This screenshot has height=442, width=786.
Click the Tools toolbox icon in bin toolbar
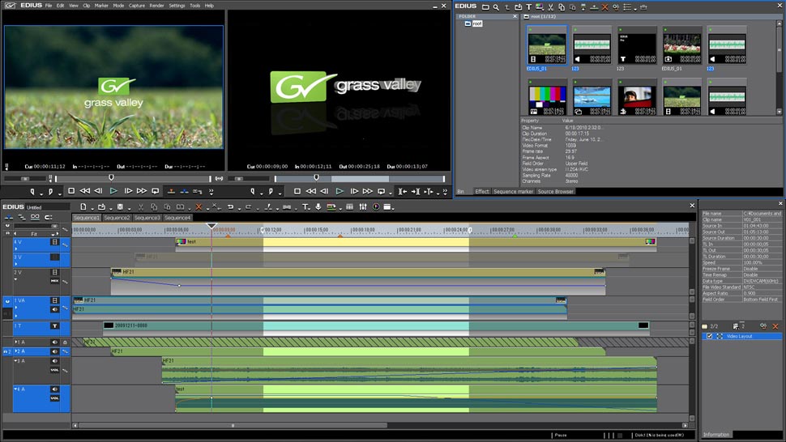pyautogui.click(x=643, y=7)
